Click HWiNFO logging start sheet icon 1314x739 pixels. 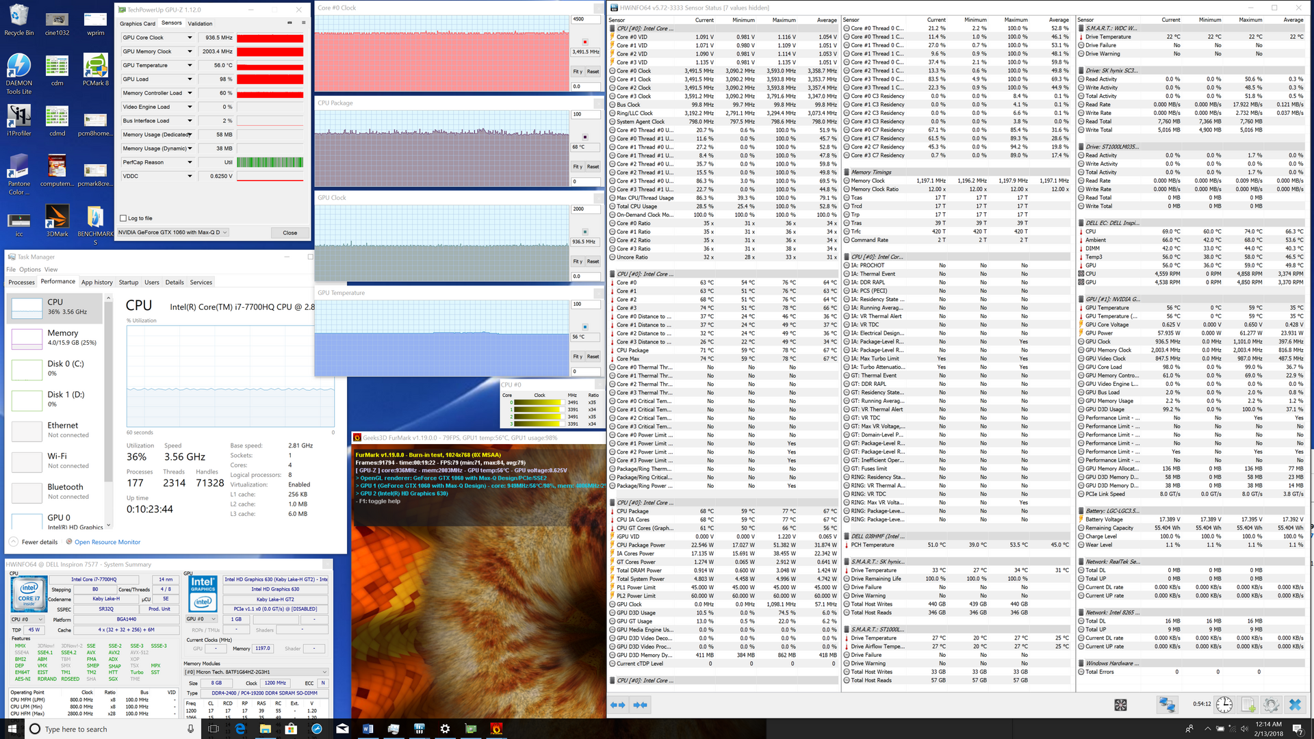coord(1248,704)
